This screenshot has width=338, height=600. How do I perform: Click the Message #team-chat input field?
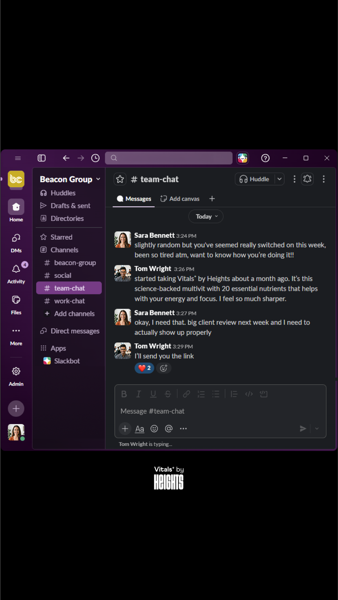(220, 411)
